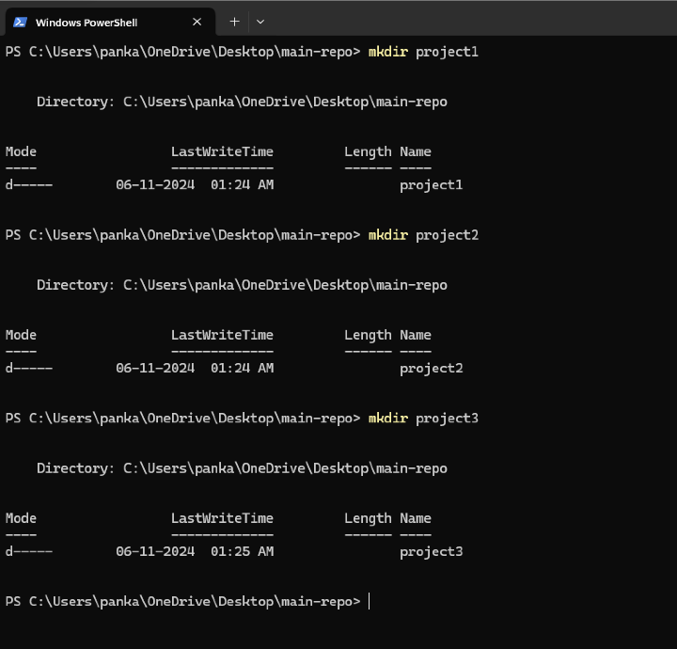The width and height of the screenshot is (677, 649).
Task: Click the project2 name in the listing
Action: point(431,369)
